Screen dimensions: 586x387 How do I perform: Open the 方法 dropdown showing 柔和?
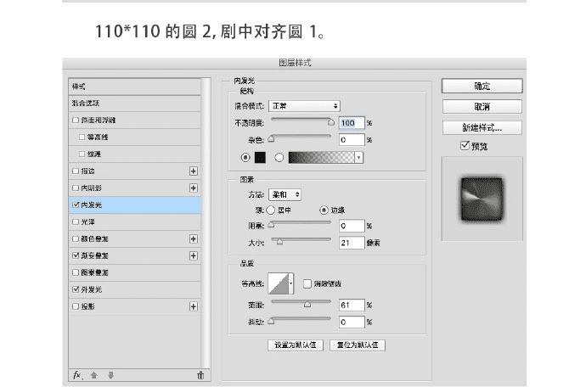click(285, 194)
